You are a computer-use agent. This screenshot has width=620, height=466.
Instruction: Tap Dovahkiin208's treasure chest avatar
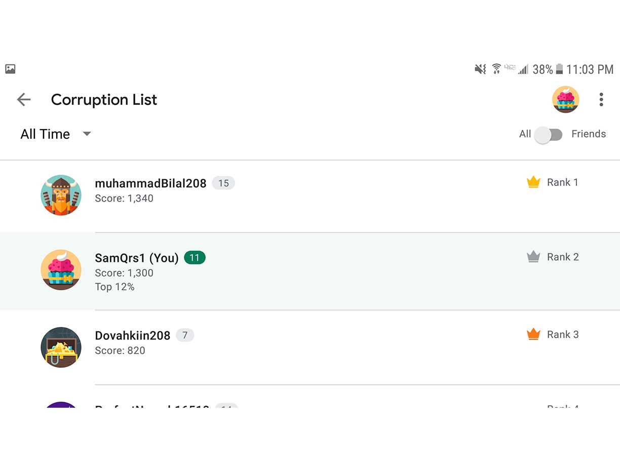[61, 347]
